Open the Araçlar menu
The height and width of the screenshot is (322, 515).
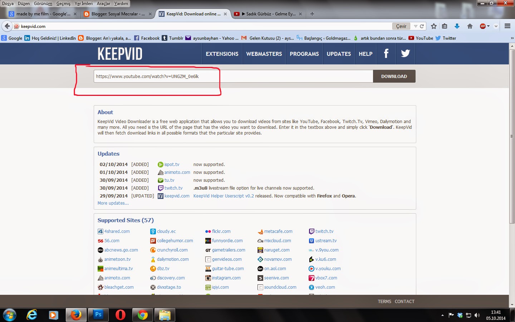click(103, 4)
